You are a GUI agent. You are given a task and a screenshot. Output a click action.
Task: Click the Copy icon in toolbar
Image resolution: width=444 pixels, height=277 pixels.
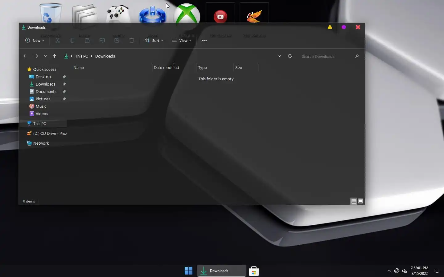[72, 40]
